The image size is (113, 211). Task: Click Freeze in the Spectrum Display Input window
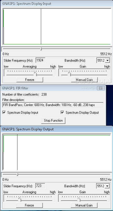[30, 80]
